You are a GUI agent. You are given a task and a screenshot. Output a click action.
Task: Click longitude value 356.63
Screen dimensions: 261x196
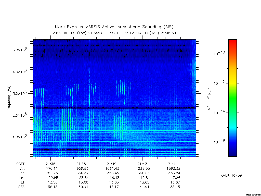[x=144, y=173]
